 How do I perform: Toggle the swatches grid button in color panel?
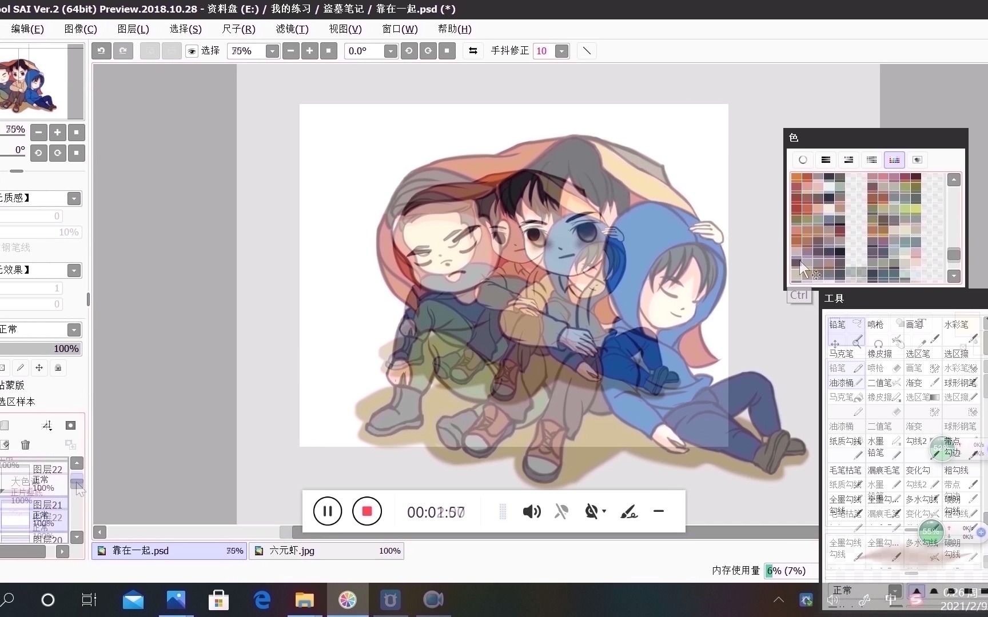894,160
